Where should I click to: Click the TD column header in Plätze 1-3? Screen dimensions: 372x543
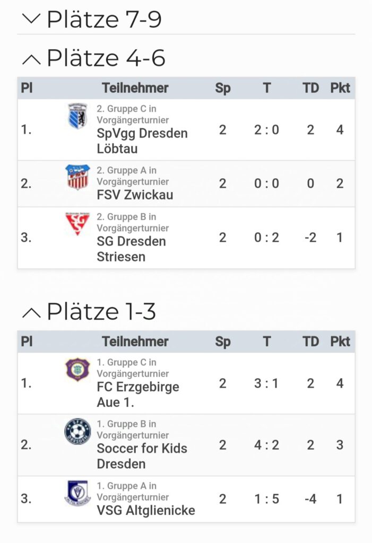(310, 341)
